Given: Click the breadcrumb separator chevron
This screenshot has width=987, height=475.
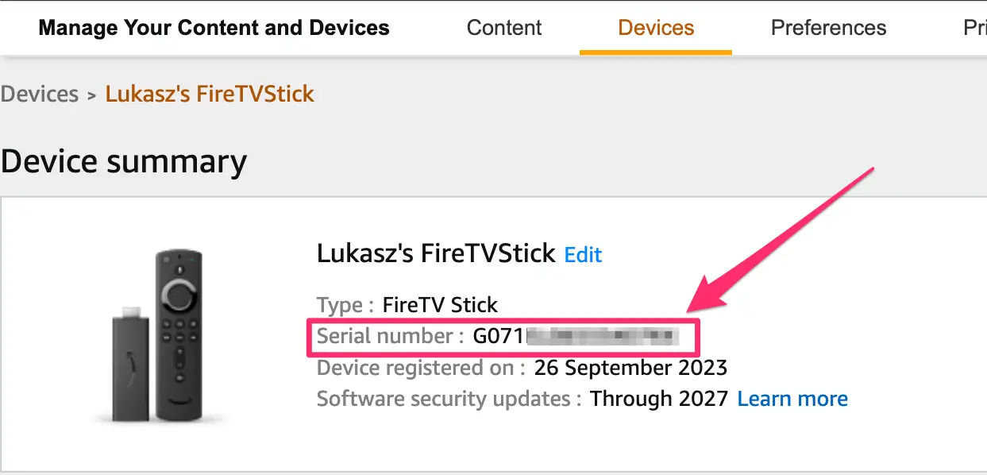Looking at the screenshot, I should tap(91, 95).
